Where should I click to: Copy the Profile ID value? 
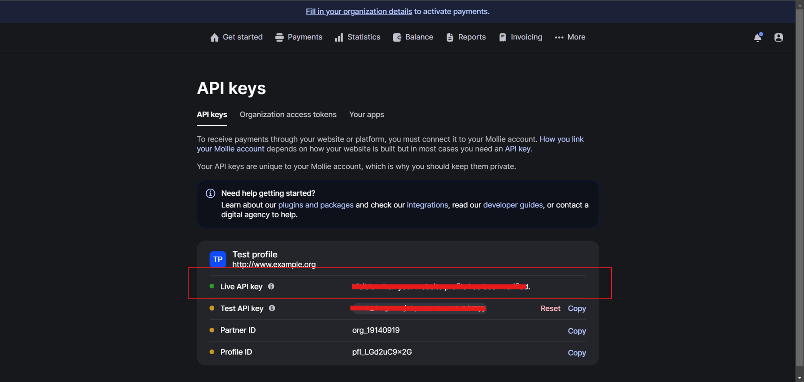576,353
